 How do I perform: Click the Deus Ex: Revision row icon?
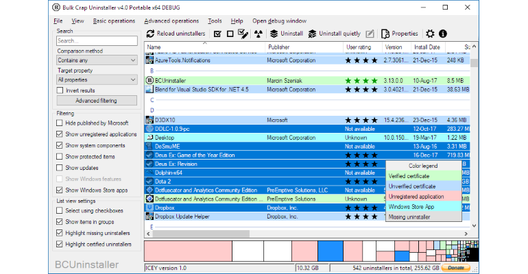point(149,164)
